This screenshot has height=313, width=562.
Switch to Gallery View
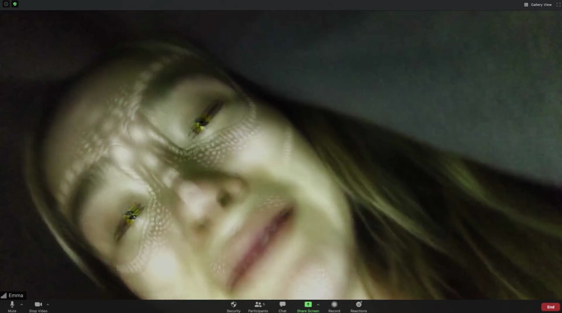pyautogui.click(x=538, y=5)
